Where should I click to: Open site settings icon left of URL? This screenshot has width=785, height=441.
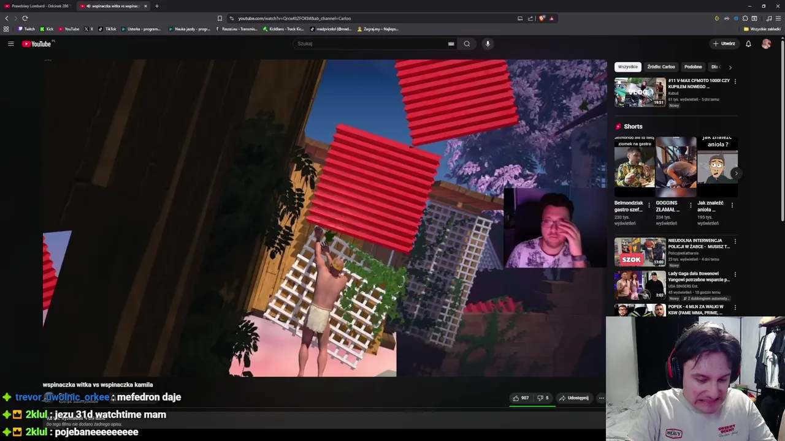coord(231,18)
